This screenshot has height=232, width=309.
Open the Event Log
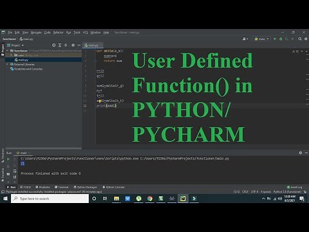click(x=294, y=187)
